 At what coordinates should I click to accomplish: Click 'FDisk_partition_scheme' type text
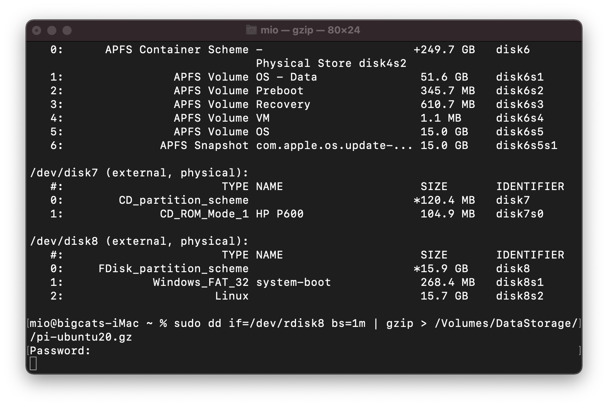(x=173, y=268)
